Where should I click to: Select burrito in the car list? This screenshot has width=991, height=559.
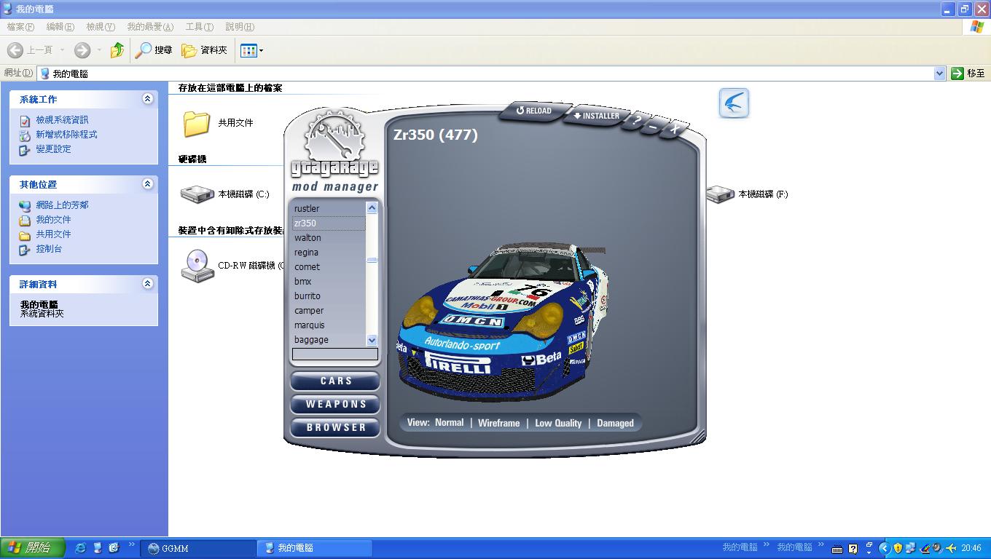329,296
